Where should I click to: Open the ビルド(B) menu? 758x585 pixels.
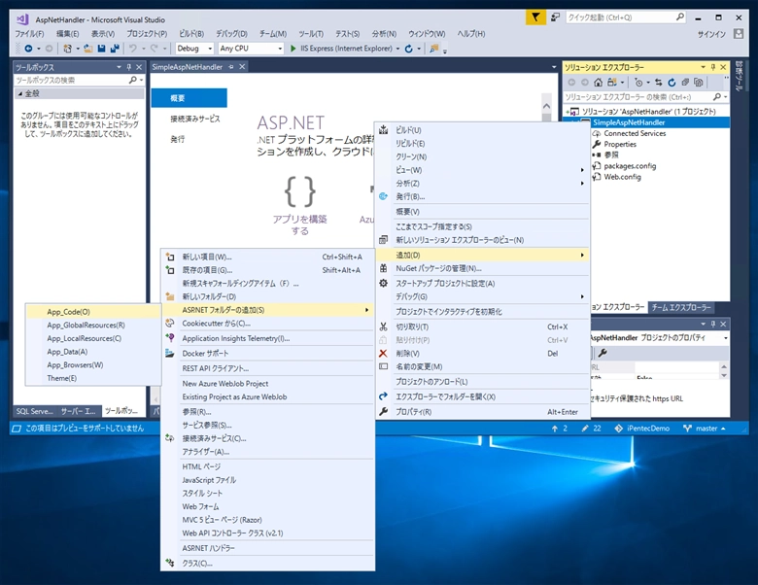191,34
